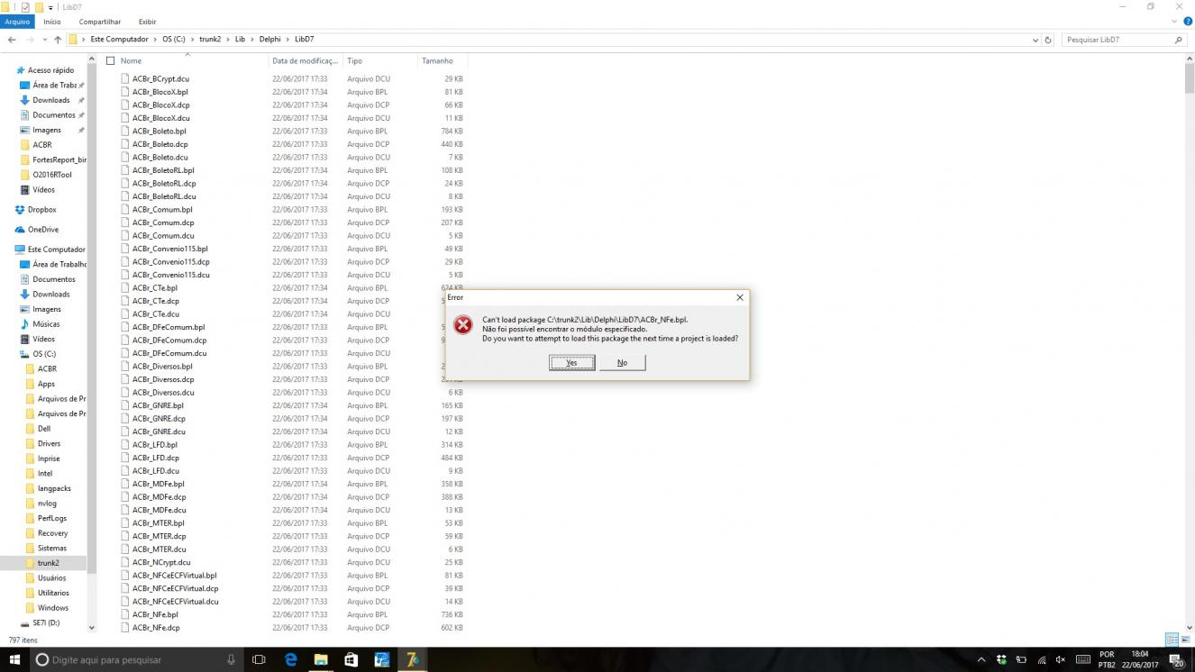1195x672 pixels.
Task: Select file ACBr_CTe.dcu
Action: pyautogui.click(x=155, y=314)
